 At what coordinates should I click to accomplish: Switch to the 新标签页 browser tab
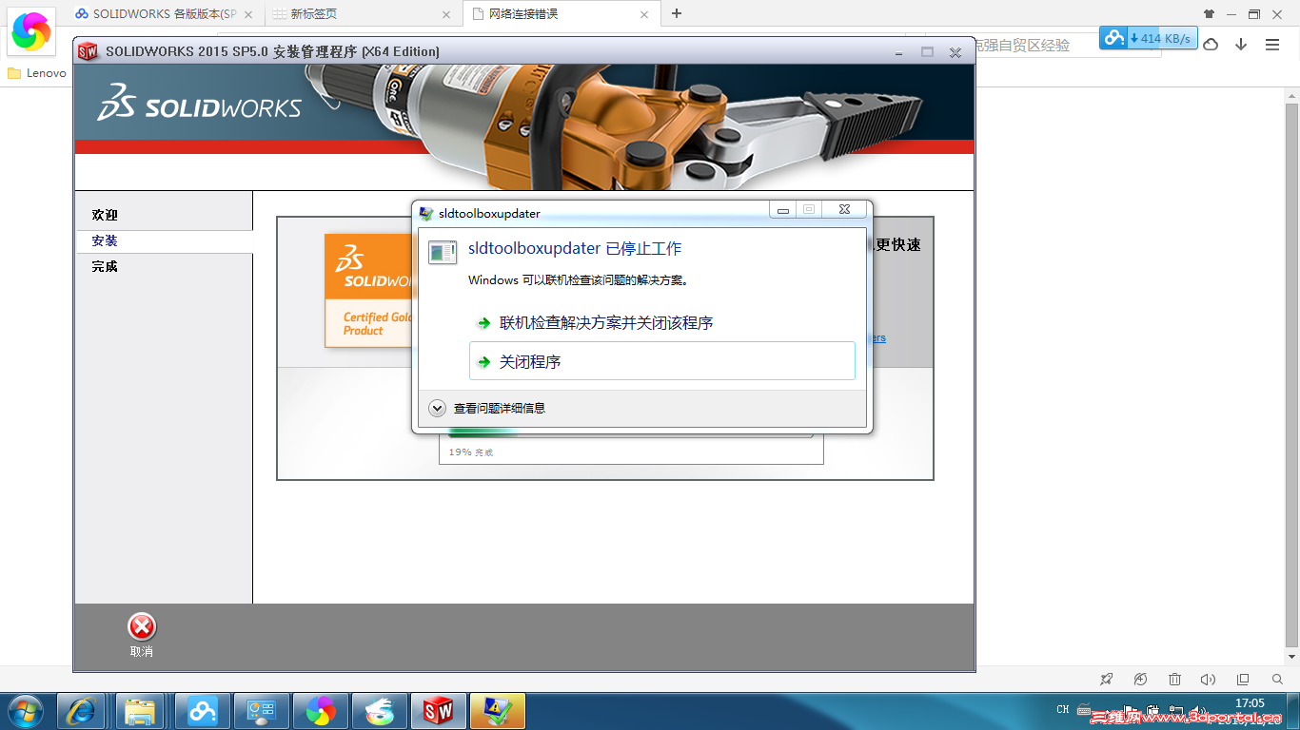pyautogui.click(x=361, y=14)
